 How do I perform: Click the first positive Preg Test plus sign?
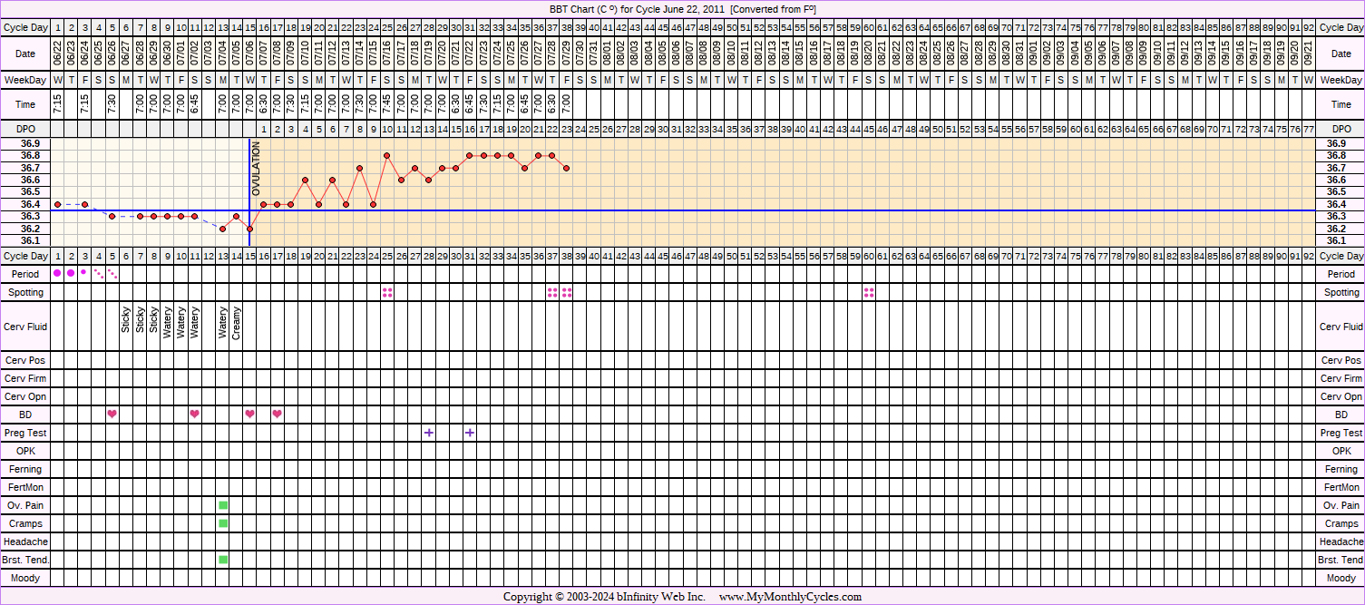click(x=429, y=433)
